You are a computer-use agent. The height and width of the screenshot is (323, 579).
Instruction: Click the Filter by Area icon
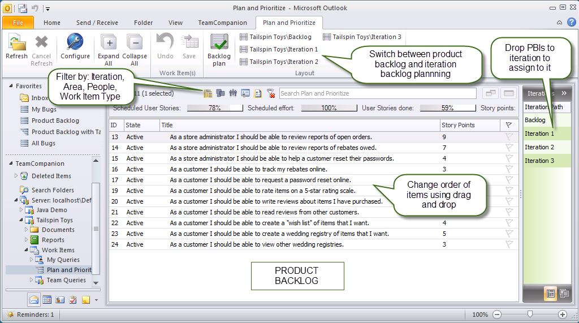click(x=221, y=93)
